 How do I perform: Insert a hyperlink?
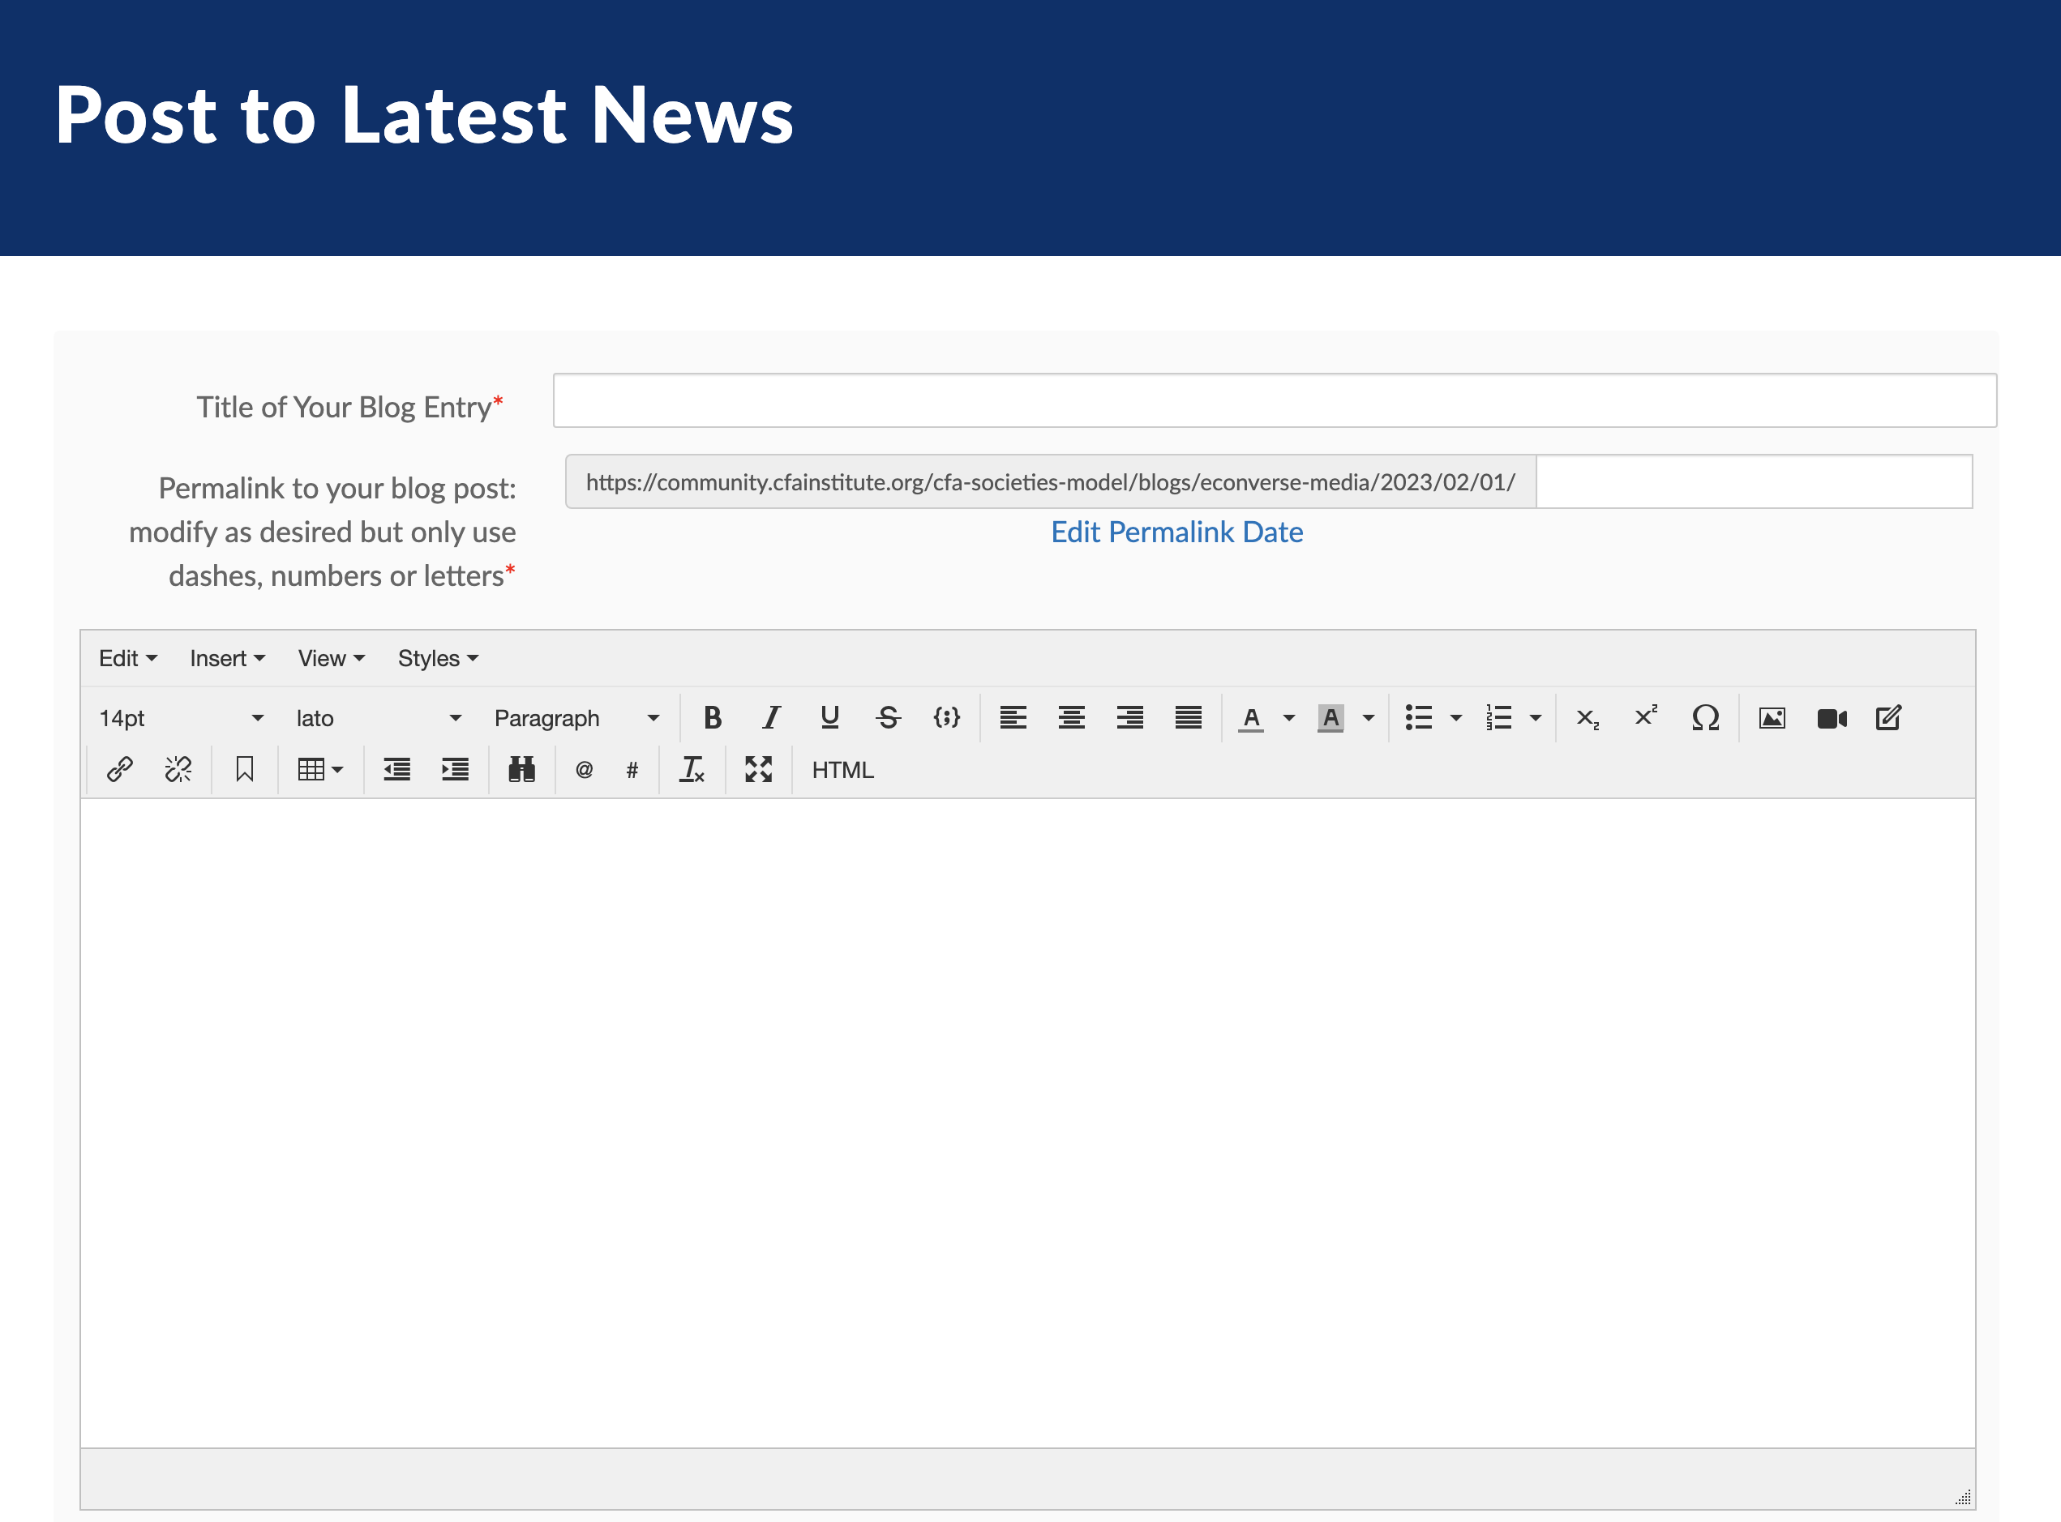[119, 769]
